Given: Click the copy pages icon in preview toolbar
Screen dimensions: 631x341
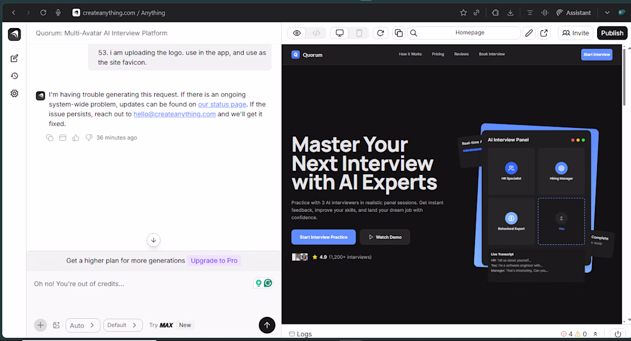Looking at the screenshot, I should (399, 33).
